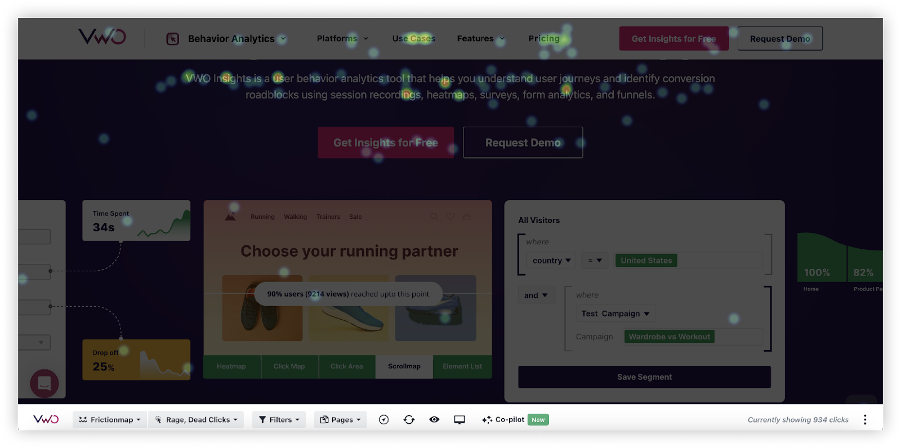Click the compass navigate icon in toolbar
Image resolution: width=901 pixels, height=448 pixels.
point(384,420)
